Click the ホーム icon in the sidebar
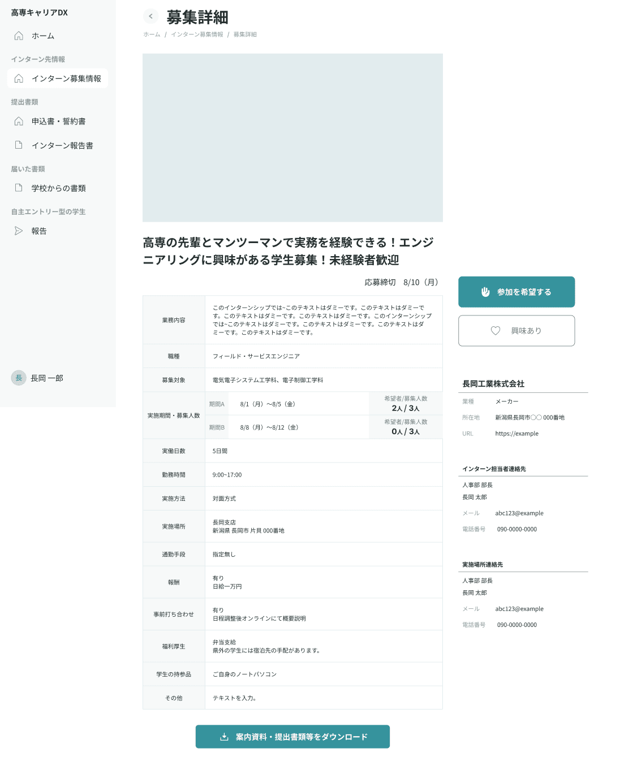620x770 pixels. tap(19, 36)
